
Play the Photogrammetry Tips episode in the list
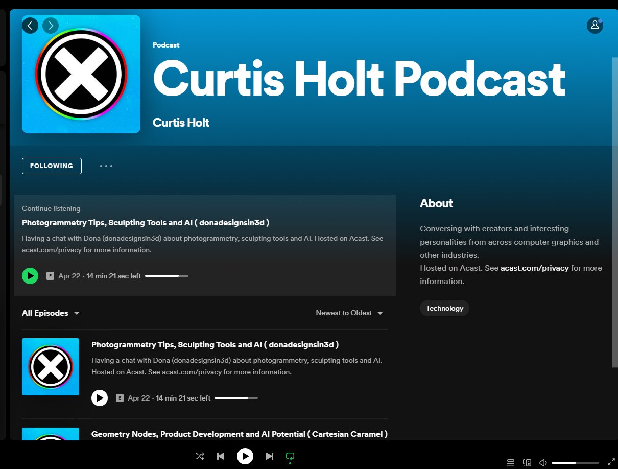(x=100, y=397)
